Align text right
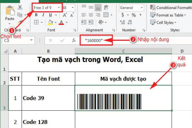This screenshot has height=128, width=192. pyautogui.click(x=98, y=15)
